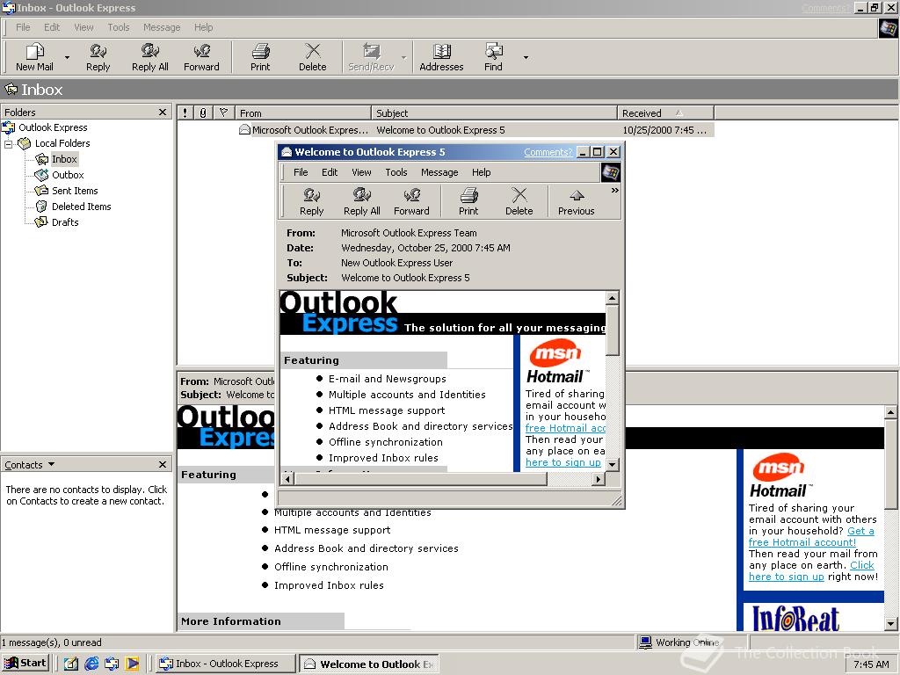Click down arrow of message window vertical scrollbar
This screenshot has height=675, width=900.
pos(613,465)
